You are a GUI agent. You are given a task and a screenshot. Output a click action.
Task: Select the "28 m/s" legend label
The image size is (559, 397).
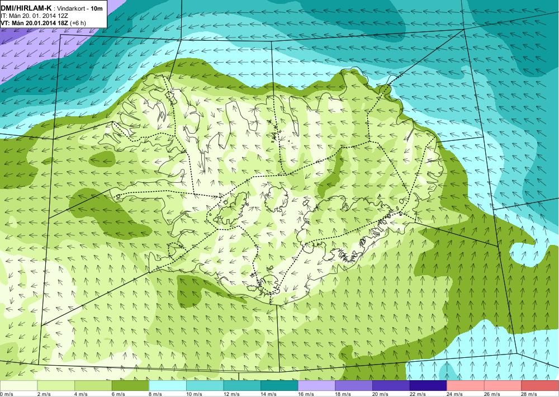(x=529, y=394)
